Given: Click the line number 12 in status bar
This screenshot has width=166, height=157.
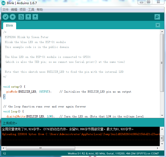Looking at the screenshot, I should click(4, 154).
